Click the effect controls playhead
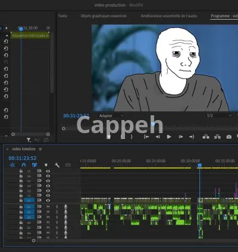This screenshot has width=238, height=252. click(x=21, y=29)
